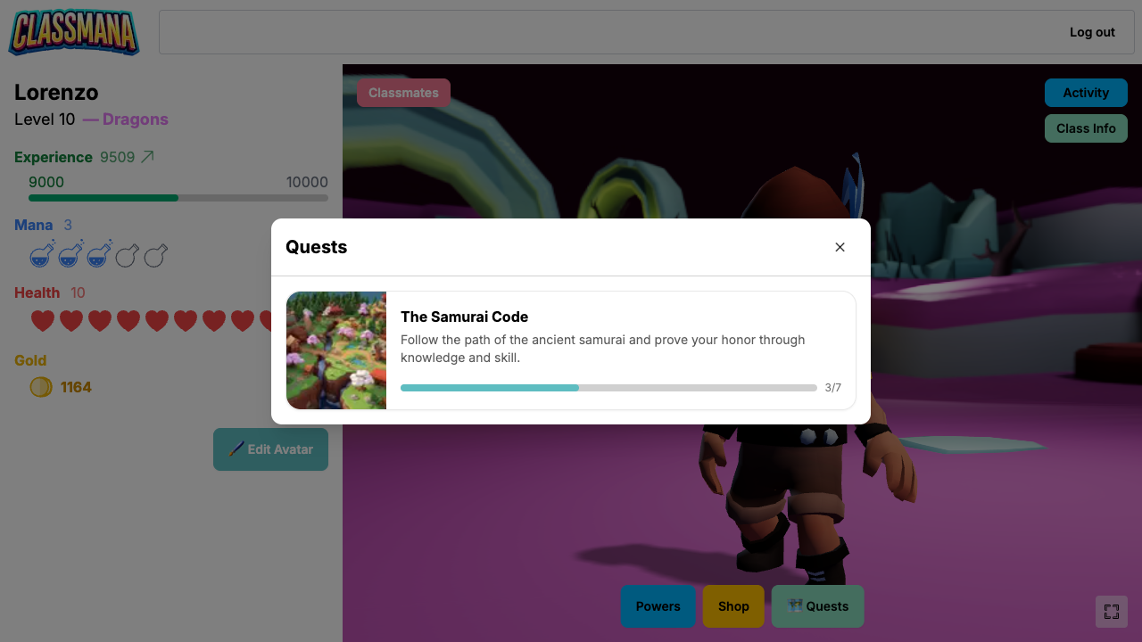Show Class Info
Viewport: 1142px width, 642px height.
pyautogui.click(x=1086, y=128)
